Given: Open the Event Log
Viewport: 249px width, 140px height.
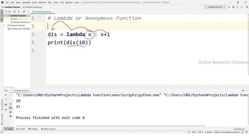Looking at the screenshot, I should (239, 129).
